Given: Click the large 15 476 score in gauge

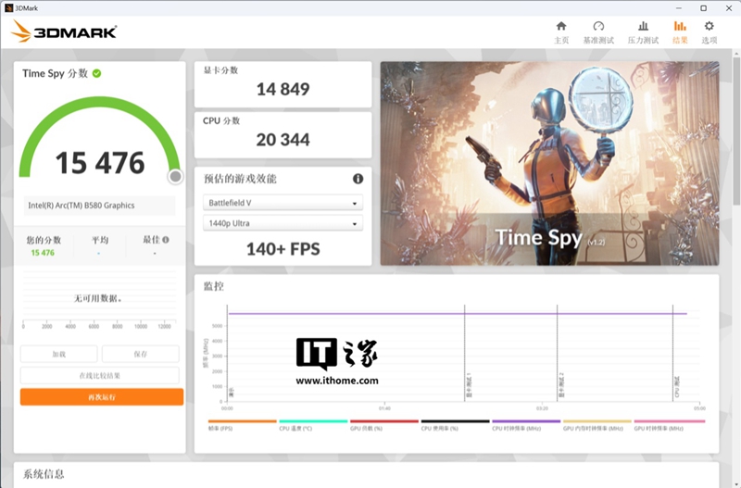Looking at the screenshot, I should 100,163.
